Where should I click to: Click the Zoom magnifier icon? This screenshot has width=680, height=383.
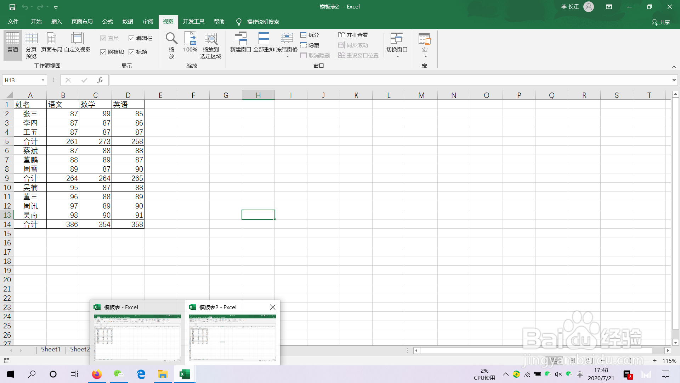coord(171,39)
